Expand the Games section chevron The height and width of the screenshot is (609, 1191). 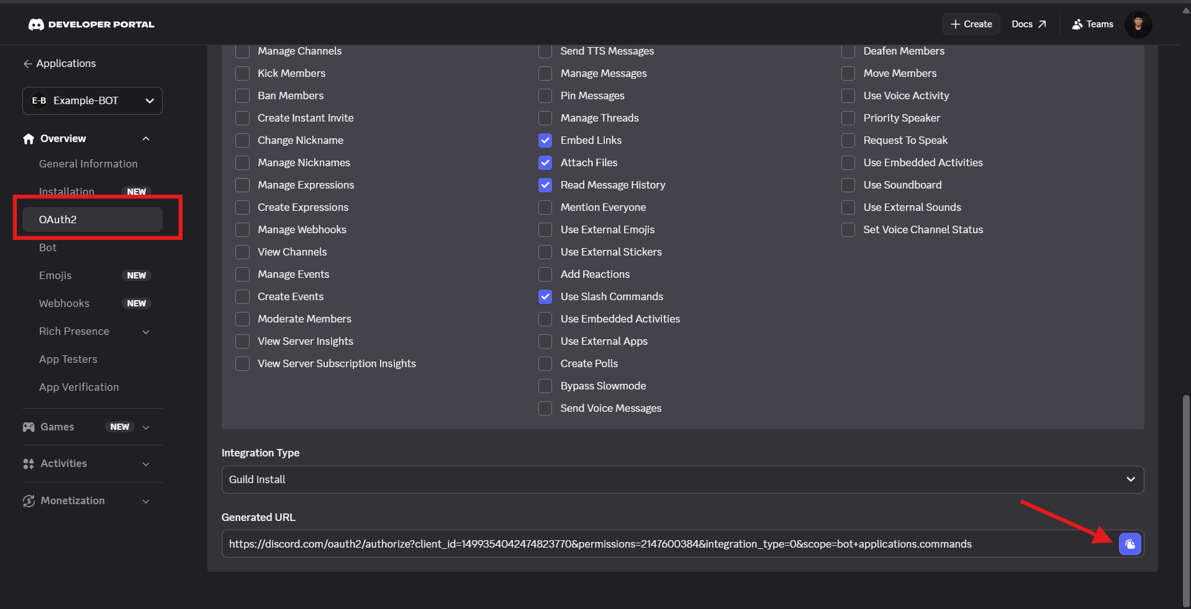(146, 427)
